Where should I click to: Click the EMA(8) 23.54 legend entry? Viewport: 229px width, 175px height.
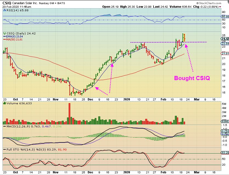[x=13, y=36]
